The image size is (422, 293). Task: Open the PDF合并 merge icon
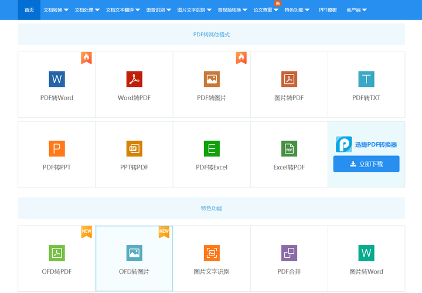289,253
